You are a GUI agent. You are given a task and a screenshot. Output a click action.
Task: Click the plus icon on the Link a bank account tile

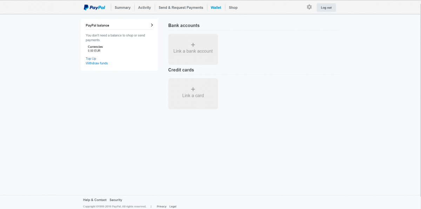click(193, 45)
